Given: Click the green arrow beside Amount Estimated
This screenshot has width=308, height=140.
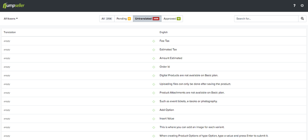Looking at the screenshot, I should click(154, 58).
